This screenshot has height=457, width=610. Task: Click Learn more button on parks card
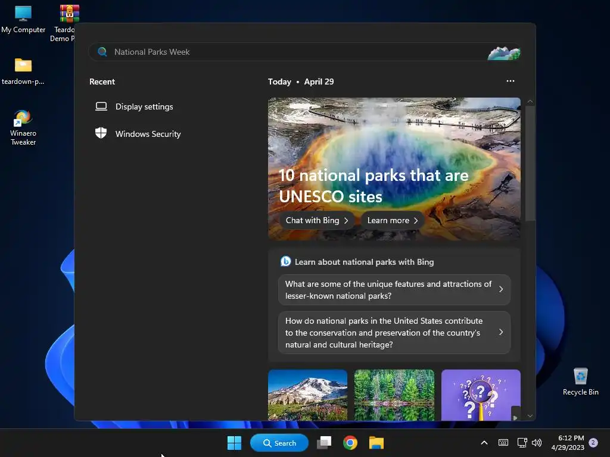click(x=392, y=220)
